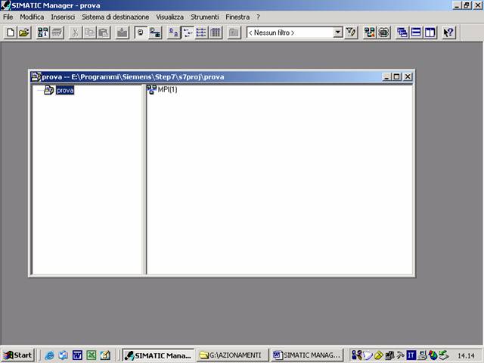This screenshot has height=363, width=484.
Task: Switch to Details view icon
Action: pos(216,33)
